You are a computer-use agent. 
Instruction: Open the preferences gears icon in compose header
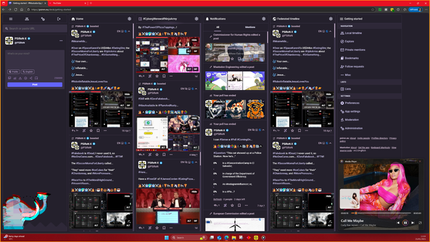[43, 19]
